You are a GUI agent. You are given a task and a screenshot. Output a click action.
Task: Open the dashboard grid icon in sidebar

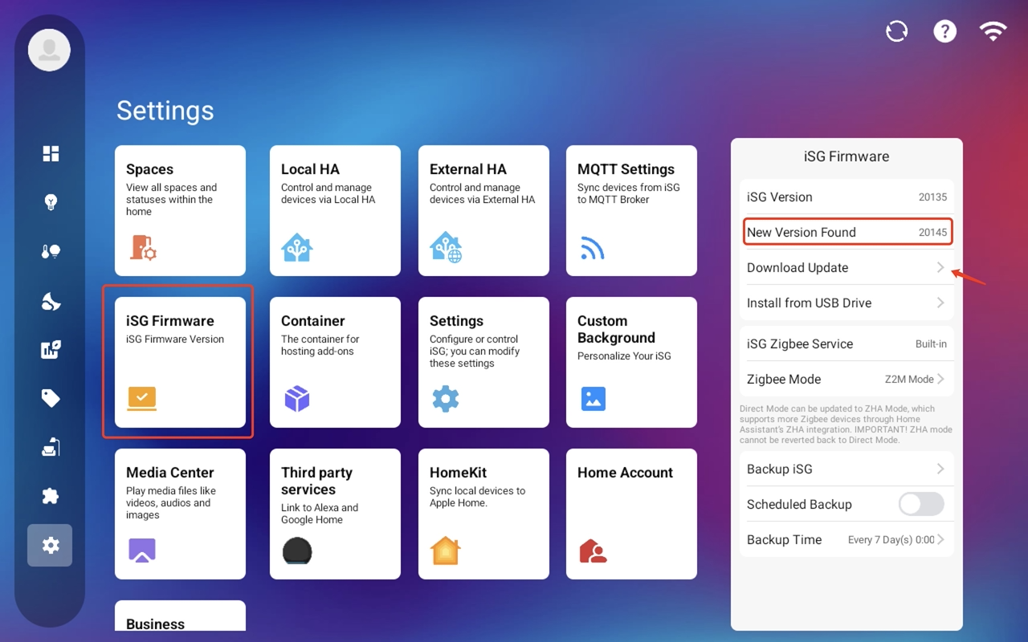[51, 153]
